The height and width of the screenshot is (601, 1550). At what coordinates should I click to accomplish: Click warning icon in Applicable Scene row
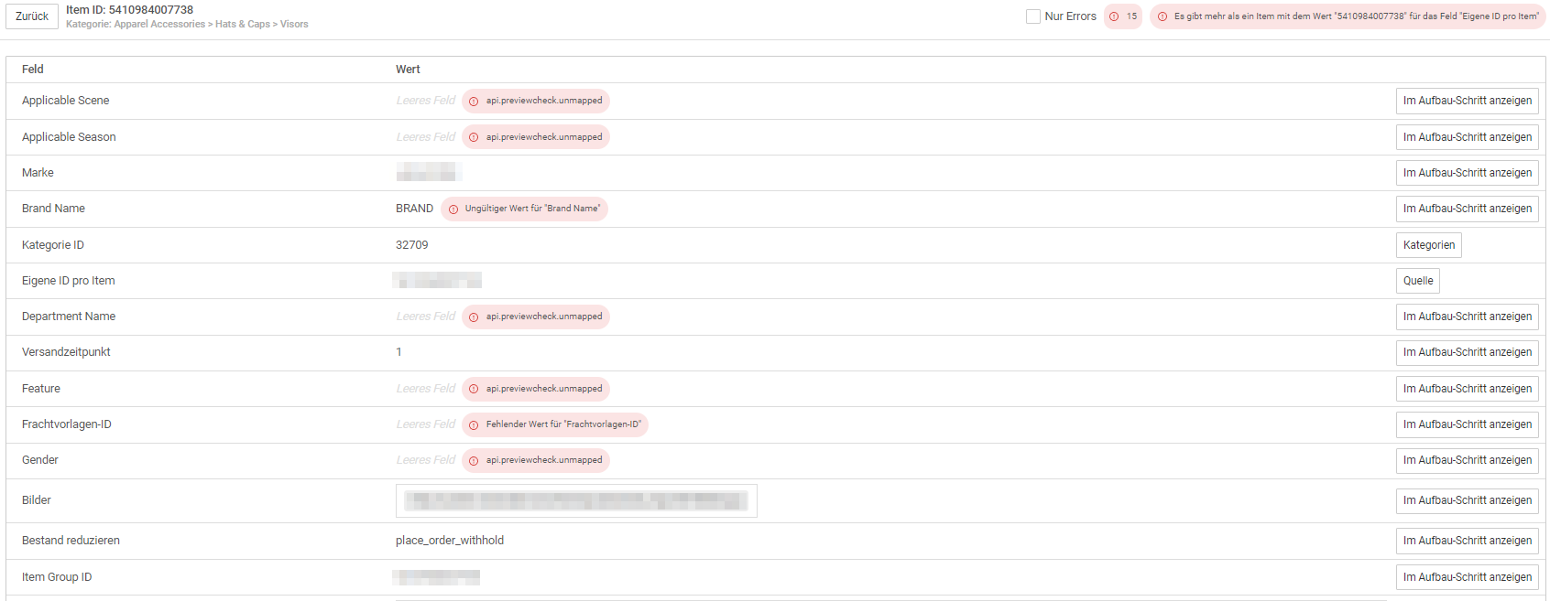coord(474,102)
